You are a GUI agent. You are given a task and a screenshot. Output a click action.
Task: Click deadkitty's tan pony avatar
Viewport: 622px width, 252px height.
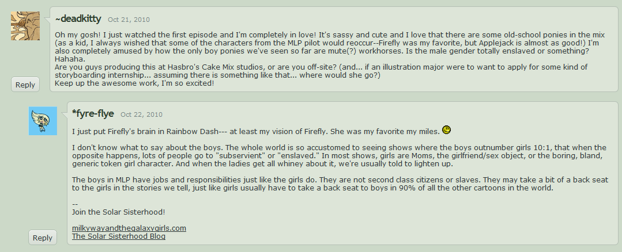point(25,26)
